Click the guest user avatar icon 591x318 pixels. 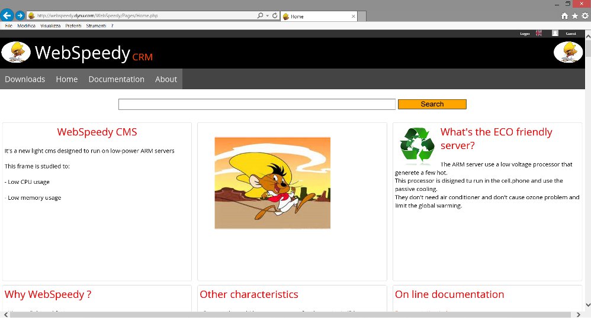pos(555,33)
